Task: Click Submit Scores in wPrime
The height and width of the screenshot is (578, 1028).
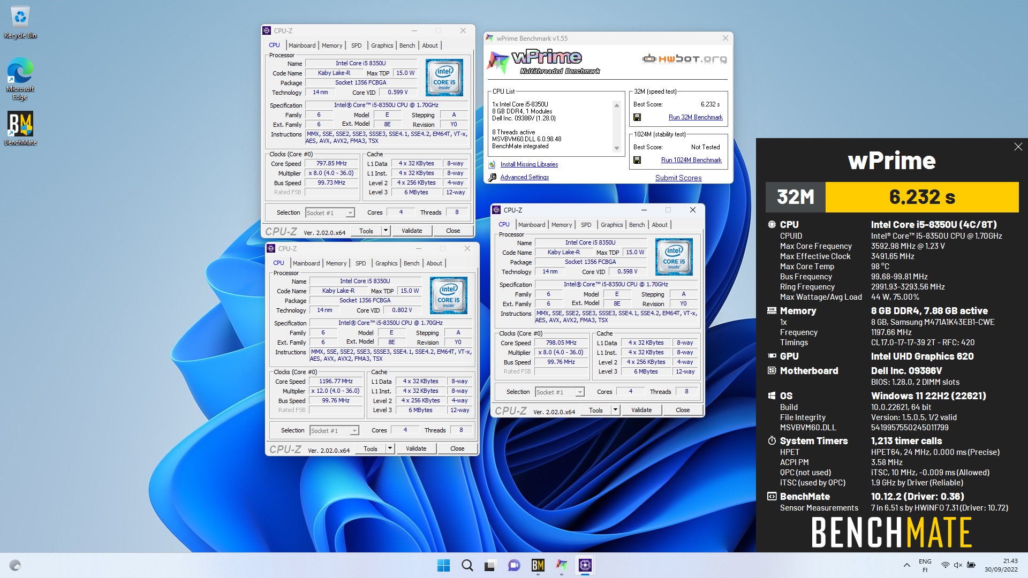Action: (x=678, y=178)
